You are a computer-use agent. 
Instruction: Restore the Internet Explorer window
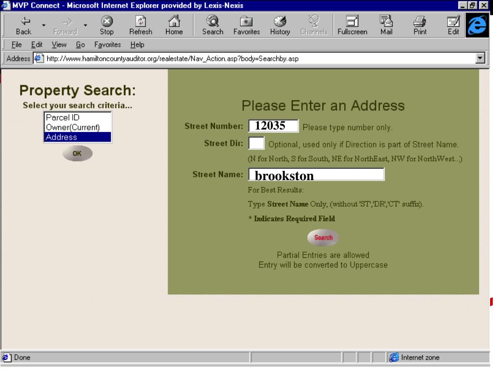point(472,5)
